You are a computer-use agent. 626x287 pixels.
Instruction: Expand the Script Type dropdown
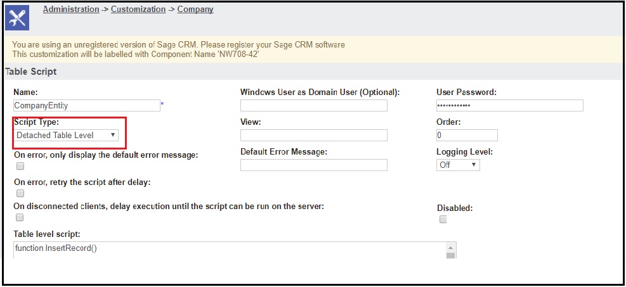click(x=66, y=135)
